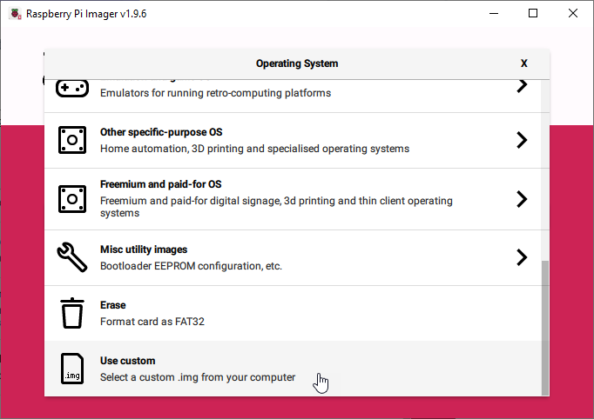Close the Raspberry Pi Imager window
The width and height of the screenshot is (594, 419).
[573, 13]
